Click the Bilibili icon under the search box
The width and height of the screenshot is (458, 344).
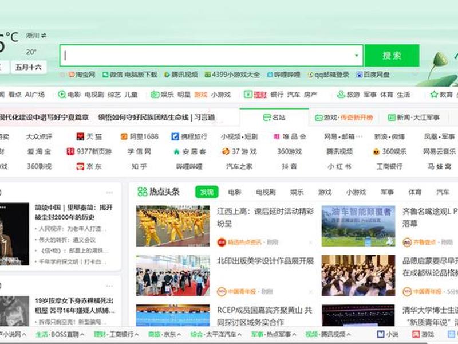[x=270, y=75]
